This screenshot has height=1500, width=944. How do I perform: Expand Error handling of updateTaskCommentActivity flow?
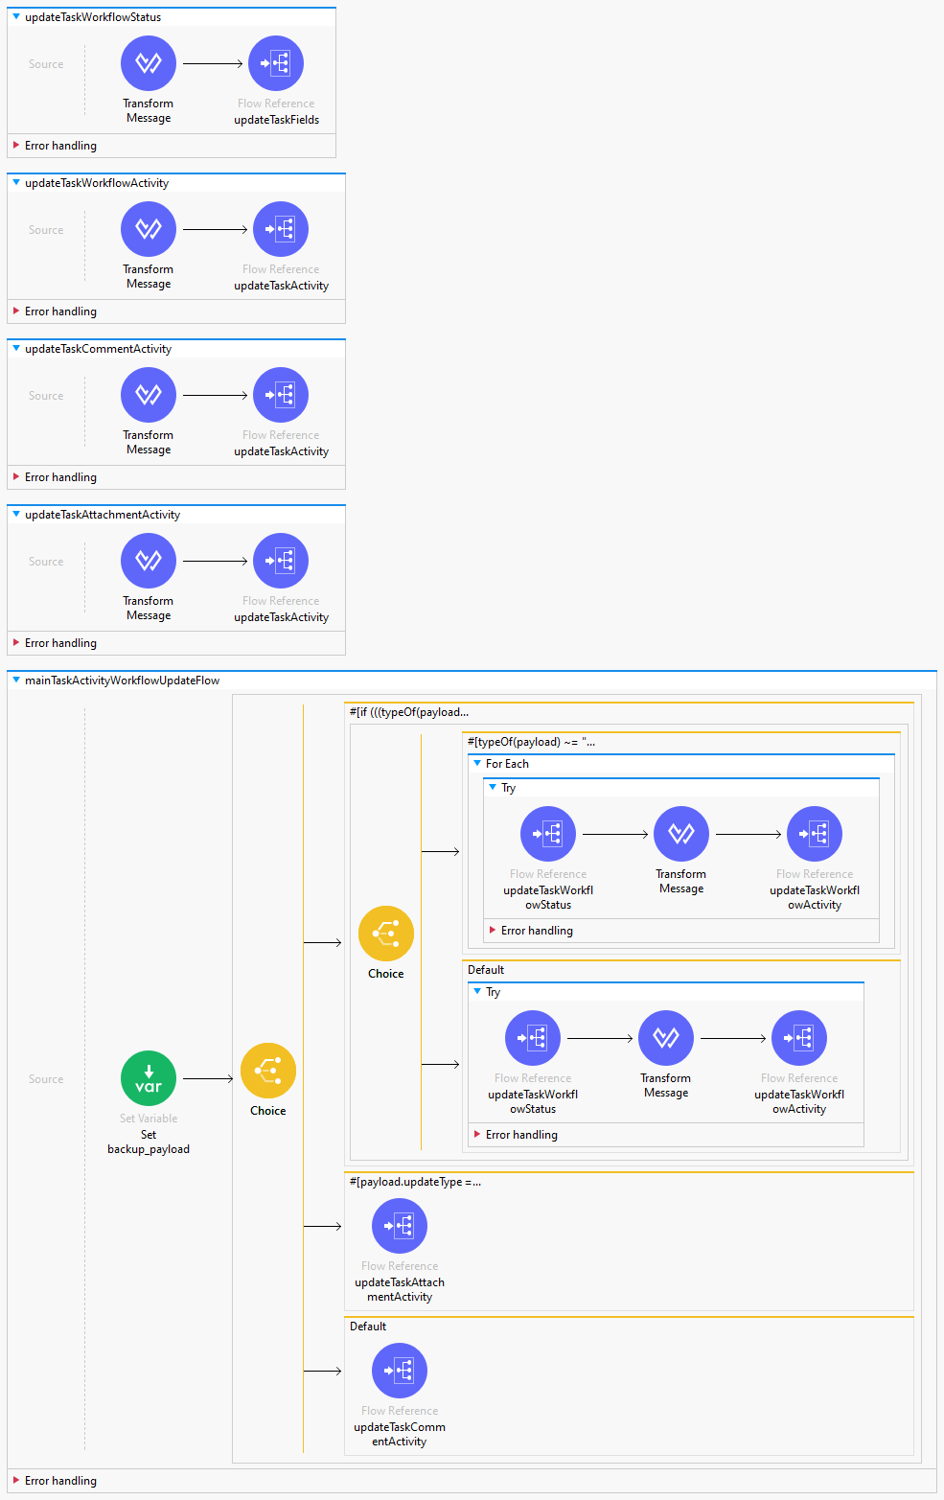pyautogui.click(x=16, y=477)
